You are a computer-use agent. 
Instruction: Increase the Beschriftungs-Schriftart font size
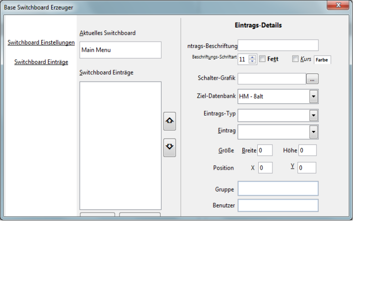(252, 57)
